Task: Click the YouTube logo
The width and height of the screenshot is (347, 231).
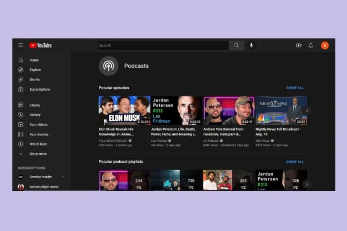Action: click(x=41, y=45)
